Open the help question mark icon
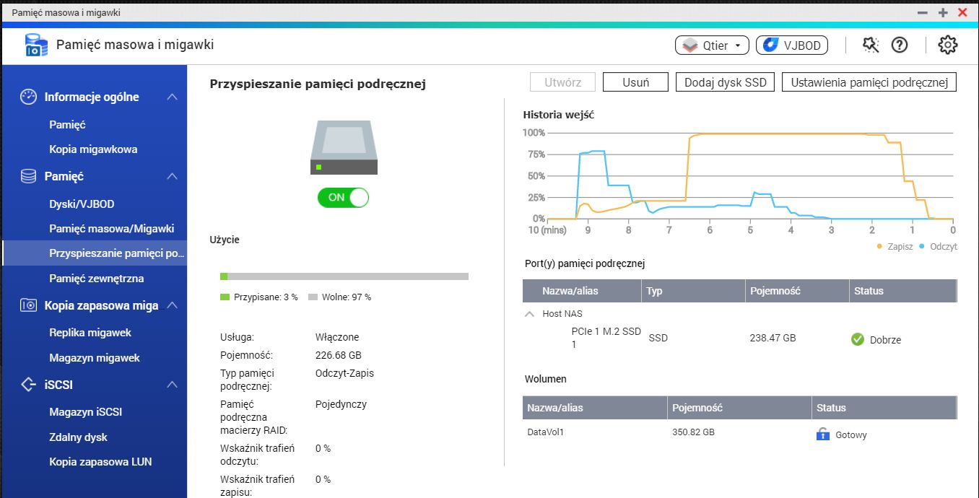Image resolution: width=979 pixels, height=498 pixels. (x=899, y=45)
